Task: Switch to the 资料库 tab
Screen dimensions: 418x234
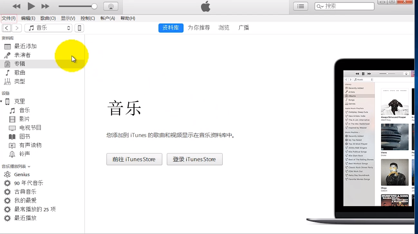Action: [171, 28]
